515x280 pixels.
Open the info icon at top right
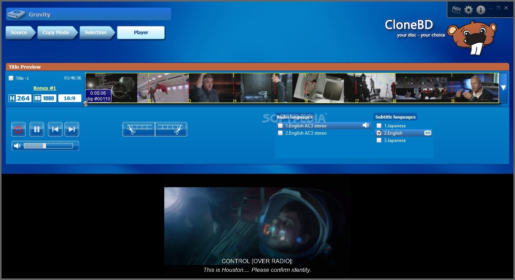pyautogui.click(x=481, y=10)
